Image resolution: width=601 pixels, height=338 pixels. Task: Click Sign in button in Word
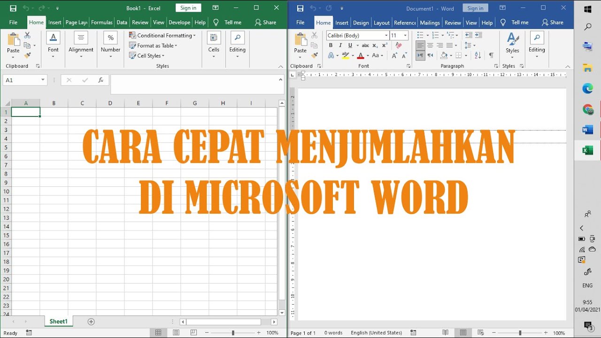[x=475, y=8]
